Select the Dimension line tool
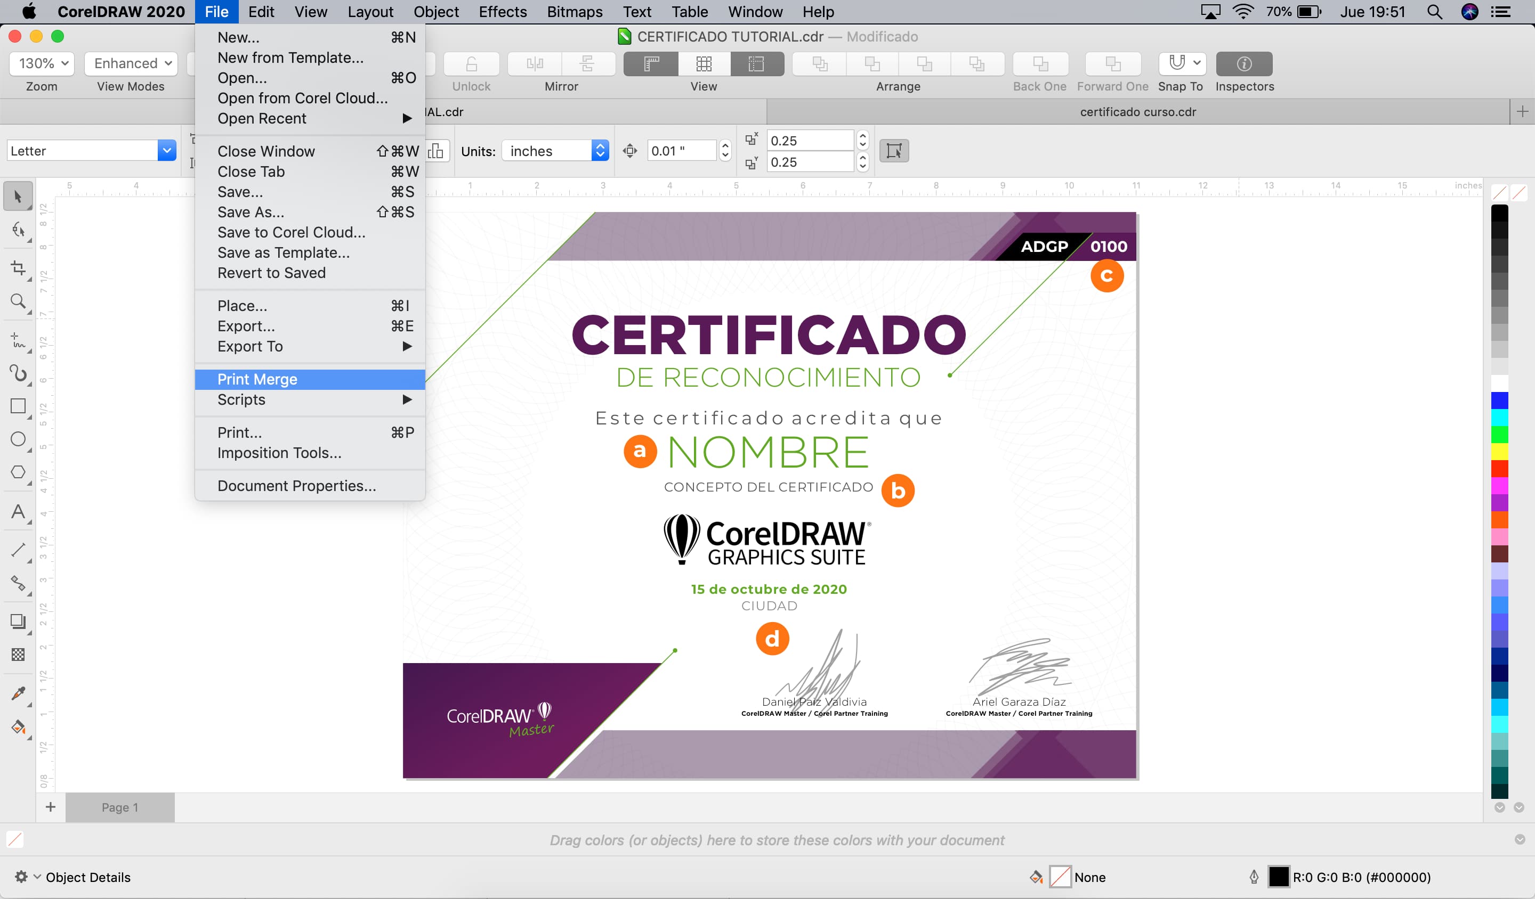This screenshot has height=899, width=1535. pyautogui.click(x=18, y=550)
